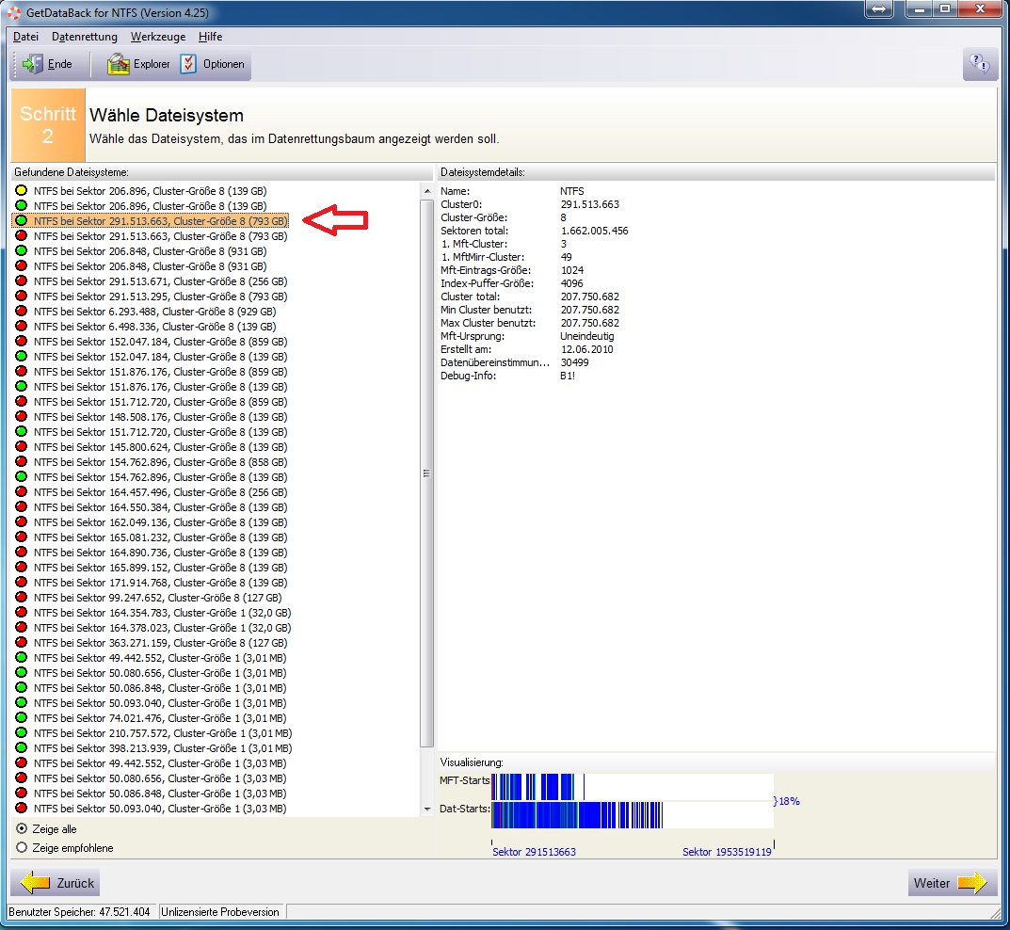Select entry NTFS Sektor 291.513.671 (256 GB)
1010x930 pixels.
pos(150,281)
